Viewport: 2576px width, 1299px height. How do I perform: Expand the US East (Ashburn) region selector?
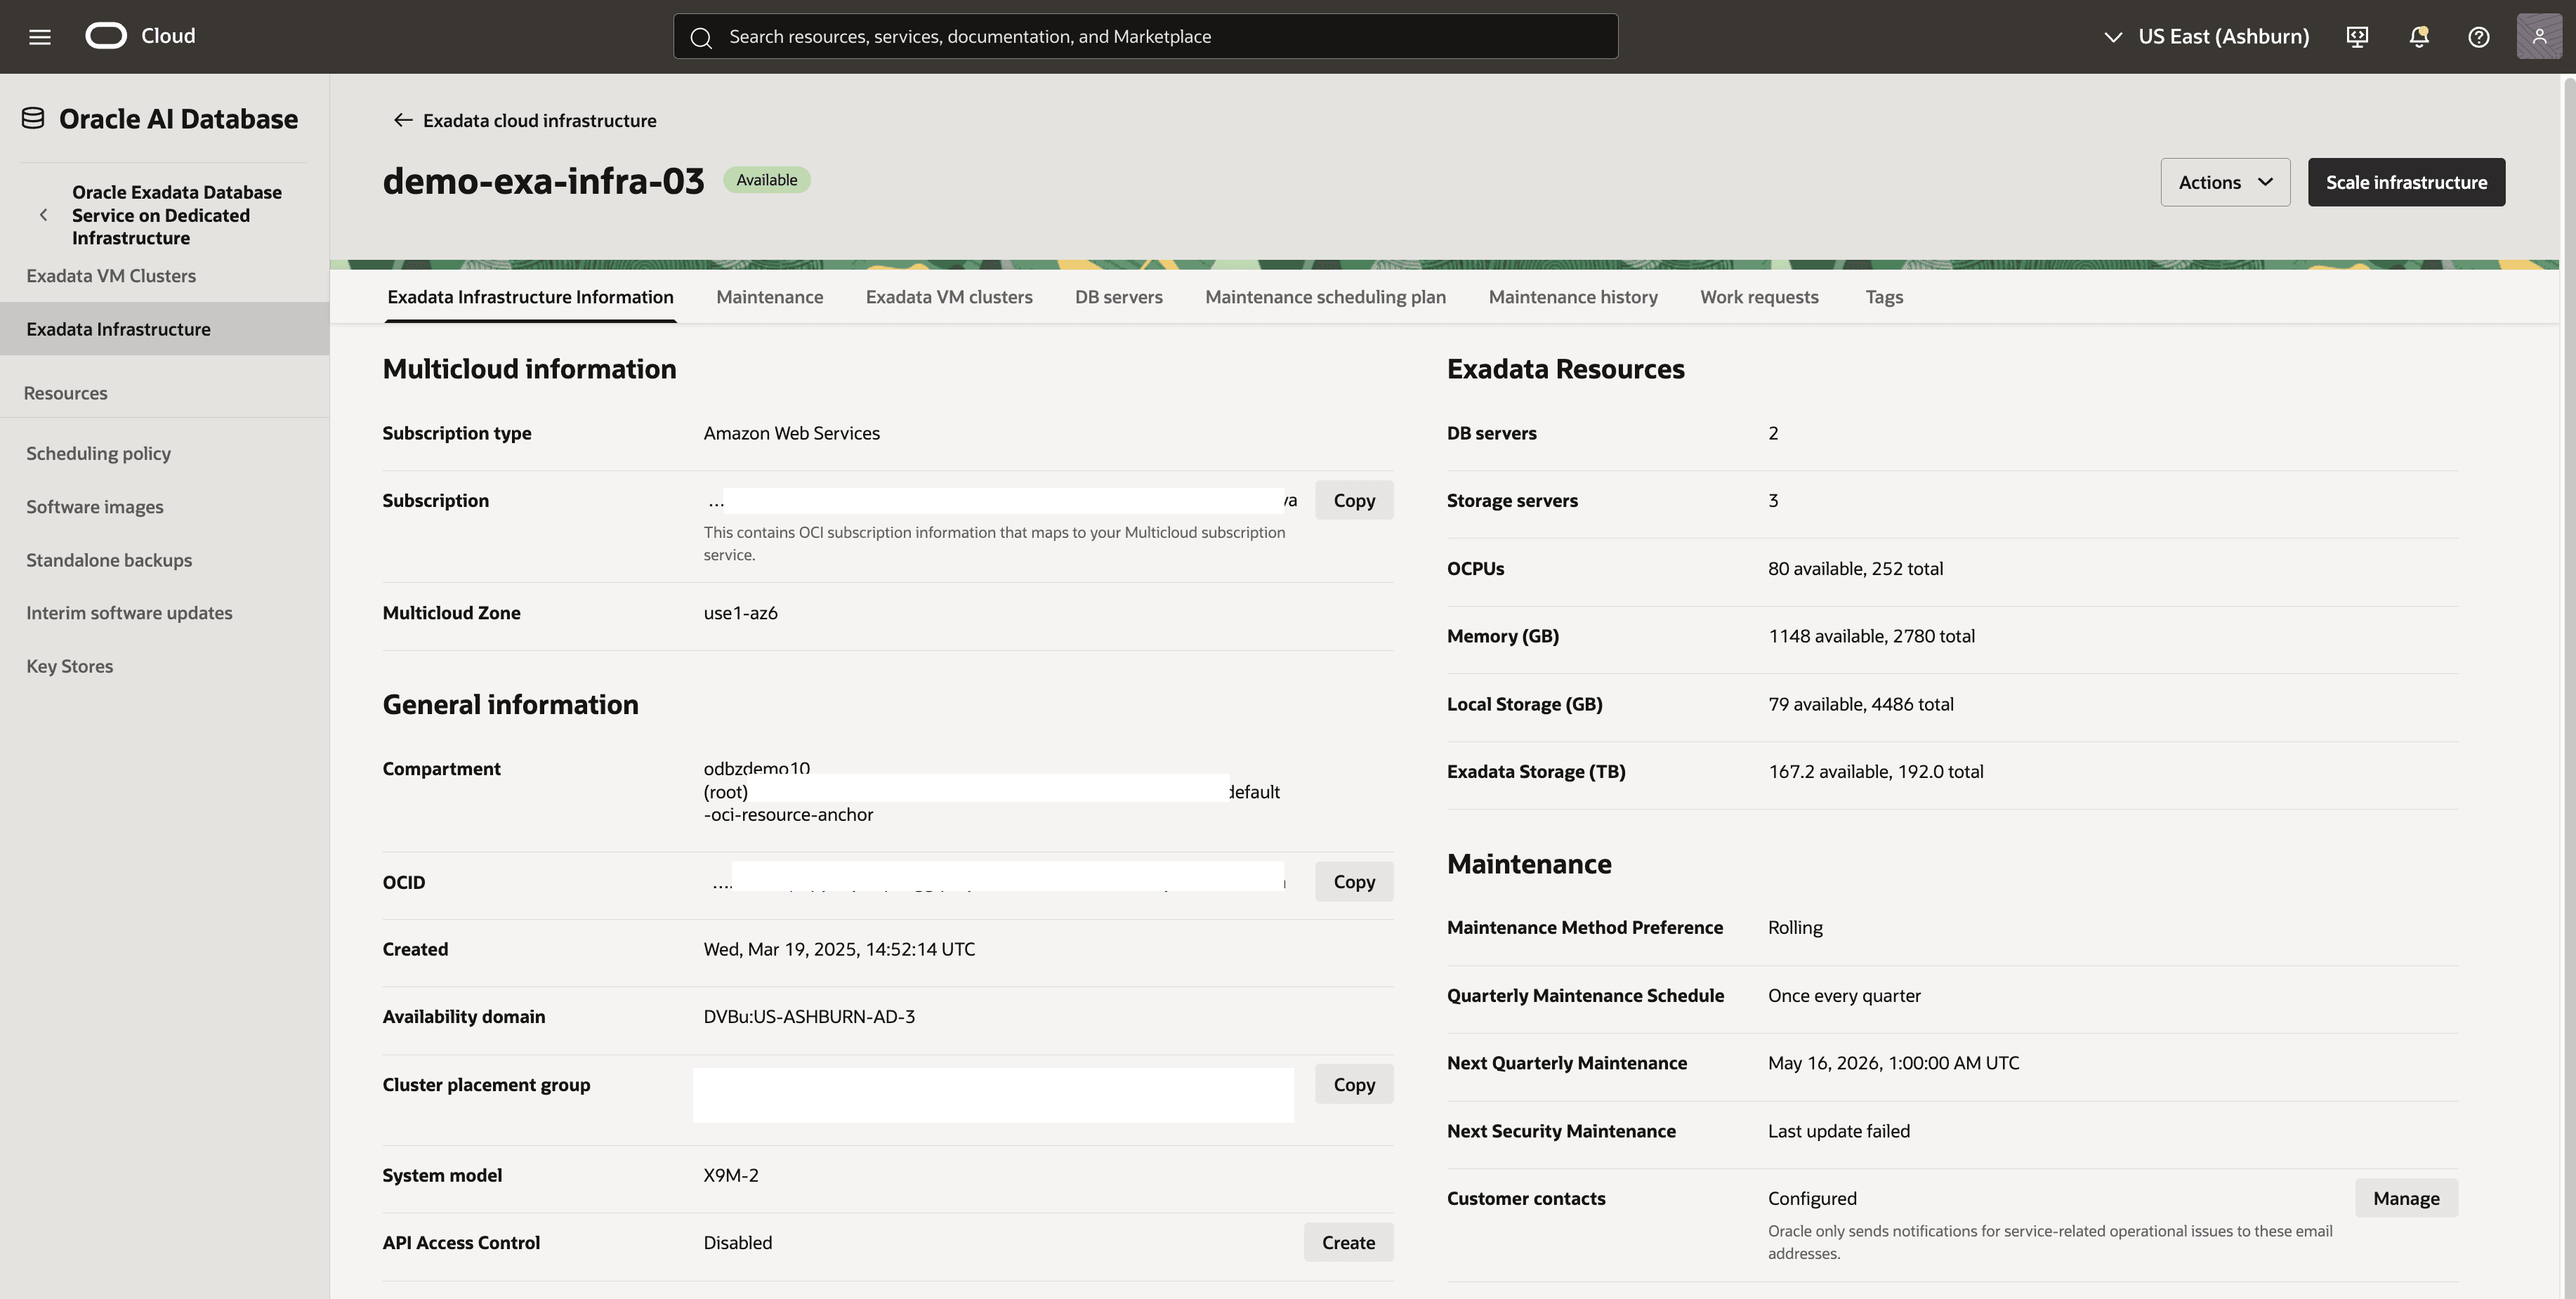click(2206, 37)
